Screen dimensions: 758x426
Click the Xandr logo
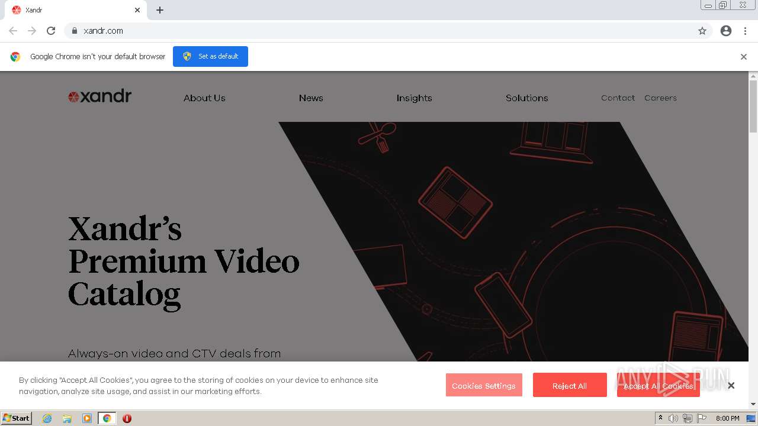99,96
